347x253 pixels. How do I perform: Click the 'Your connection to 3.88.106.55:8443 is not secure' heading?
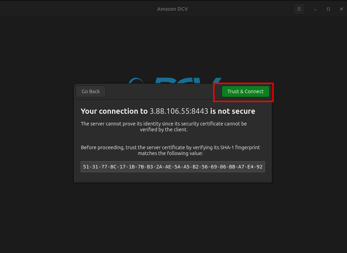click(x=168, y=111)
